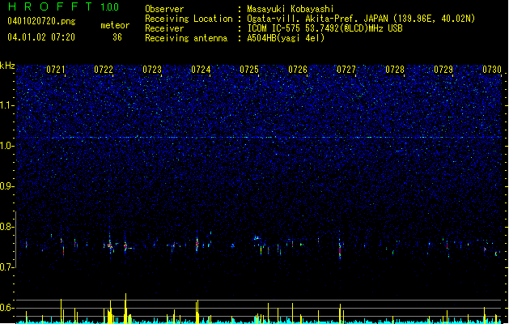Click receiver text ICOM IC-575 53.7492 MHz USB
509x324 pixels.
click(x=324, y=28)
